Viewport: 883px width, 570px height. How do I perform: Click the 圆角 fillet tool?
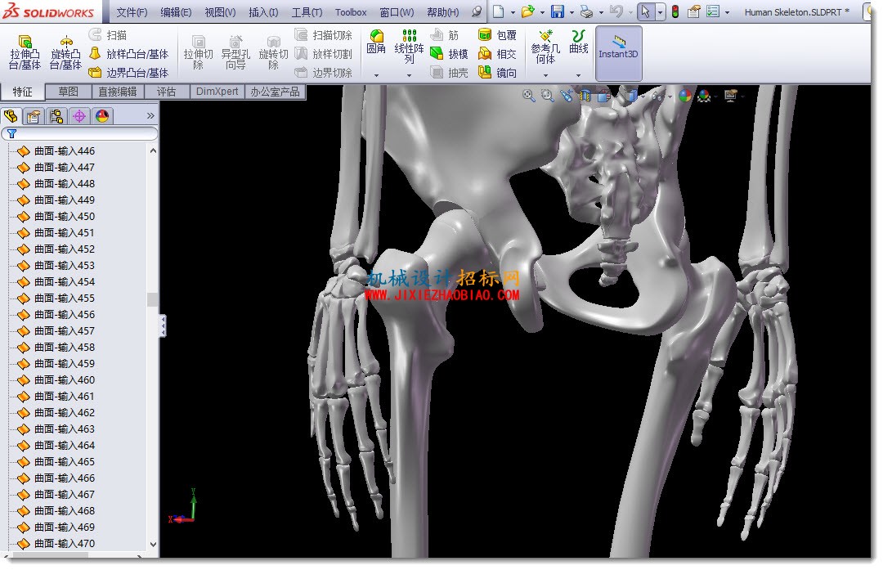tap(376, 43)
